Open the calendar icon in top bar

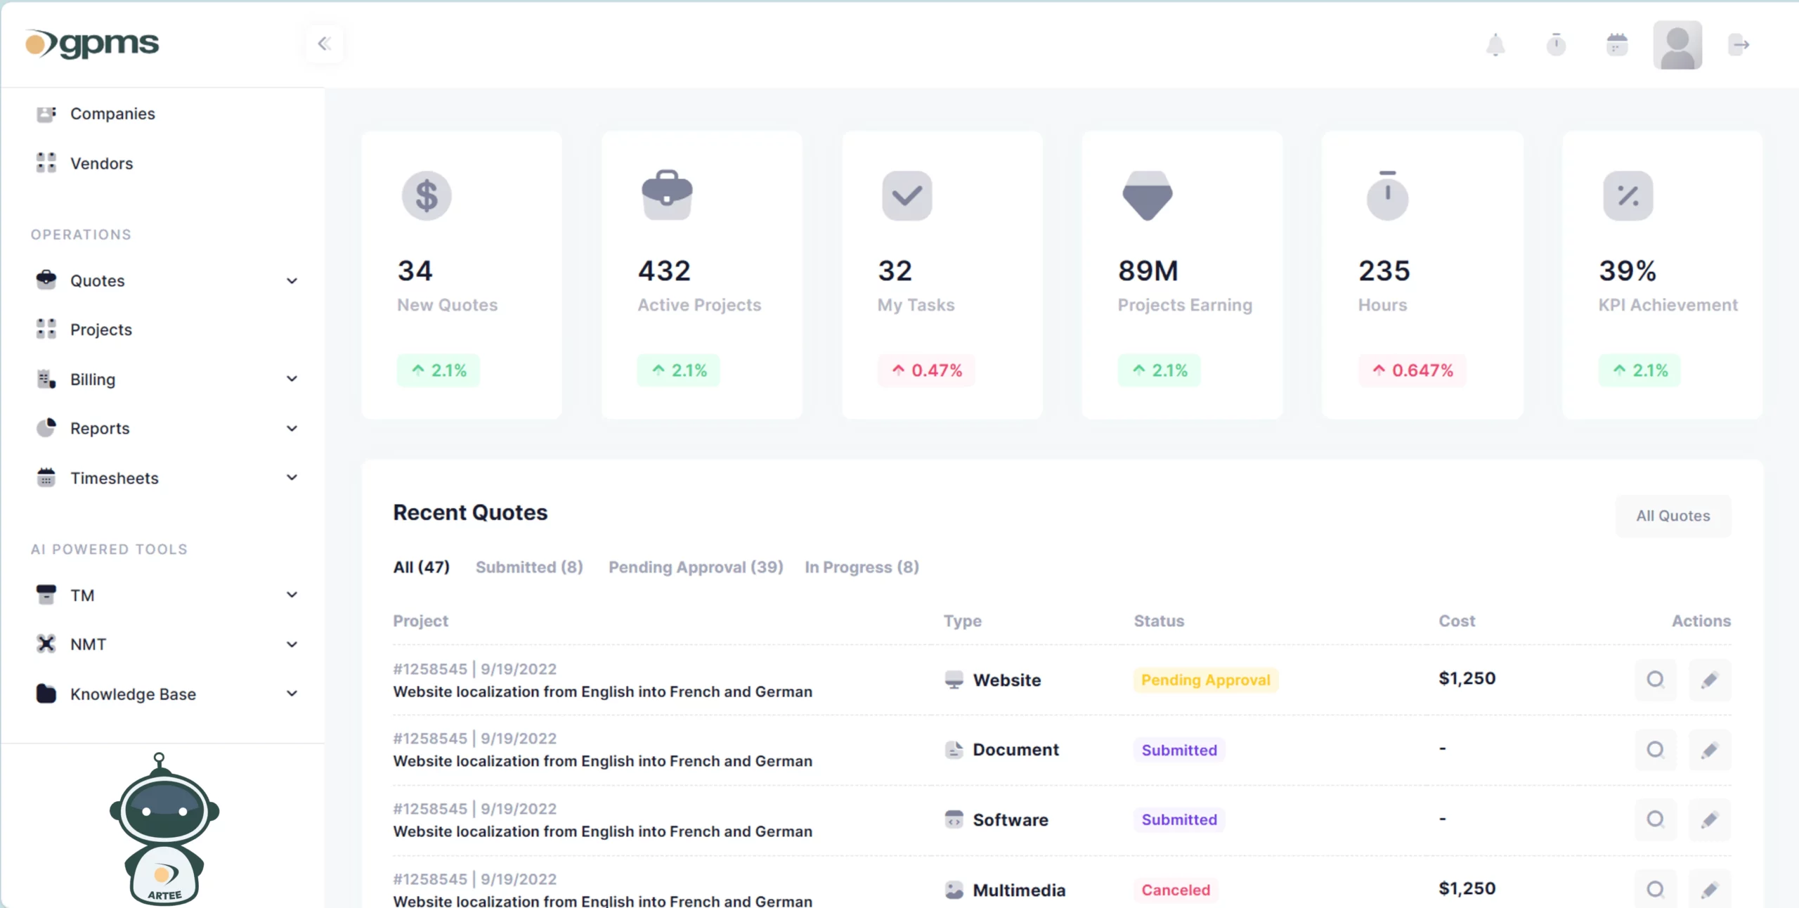(x=1616, y=44)
